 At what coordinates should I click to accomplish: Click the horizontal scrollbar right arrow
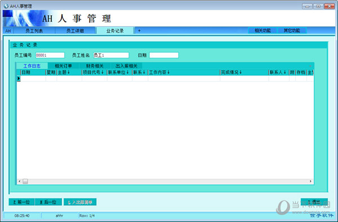click(x=310, y=182)
